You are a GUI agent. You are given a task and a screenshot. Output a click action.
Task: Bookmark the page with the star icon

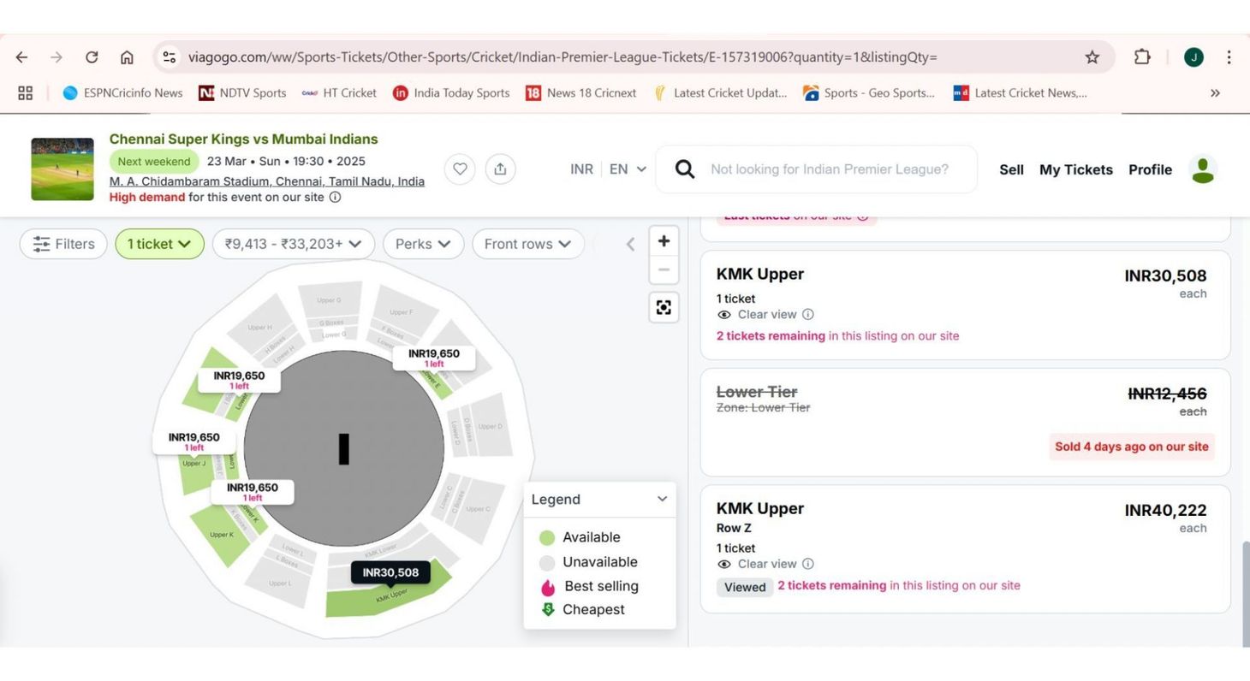pyautogui.click(x=1092, y=56)
